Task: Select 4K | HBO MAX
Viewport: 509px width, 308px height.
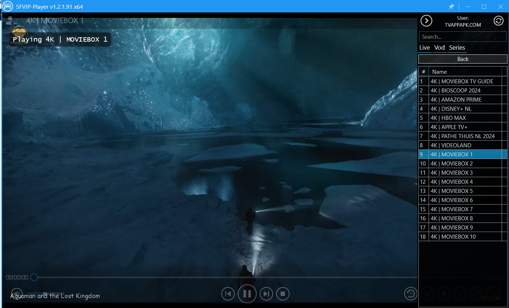Action: [x=463, y=118]
